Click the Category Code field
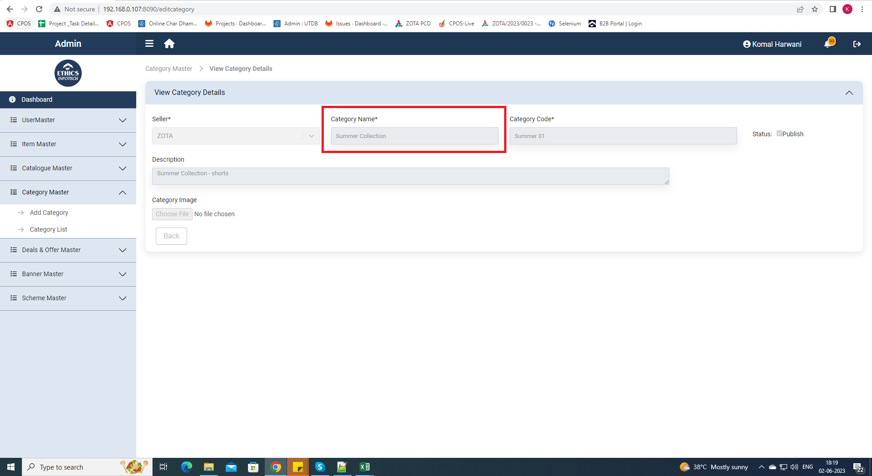This screenshot has height=476, width=872. click(623, 136)
